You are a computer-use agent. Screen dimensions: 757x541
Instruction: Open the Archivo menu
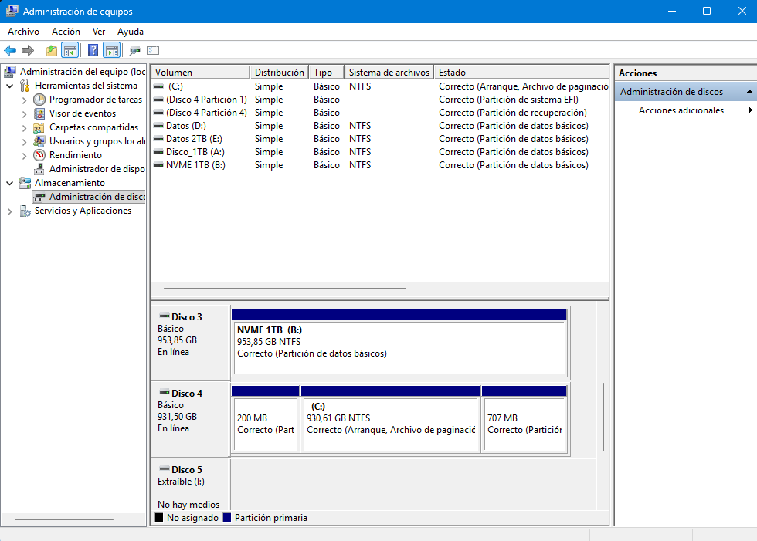pos(23,32)
